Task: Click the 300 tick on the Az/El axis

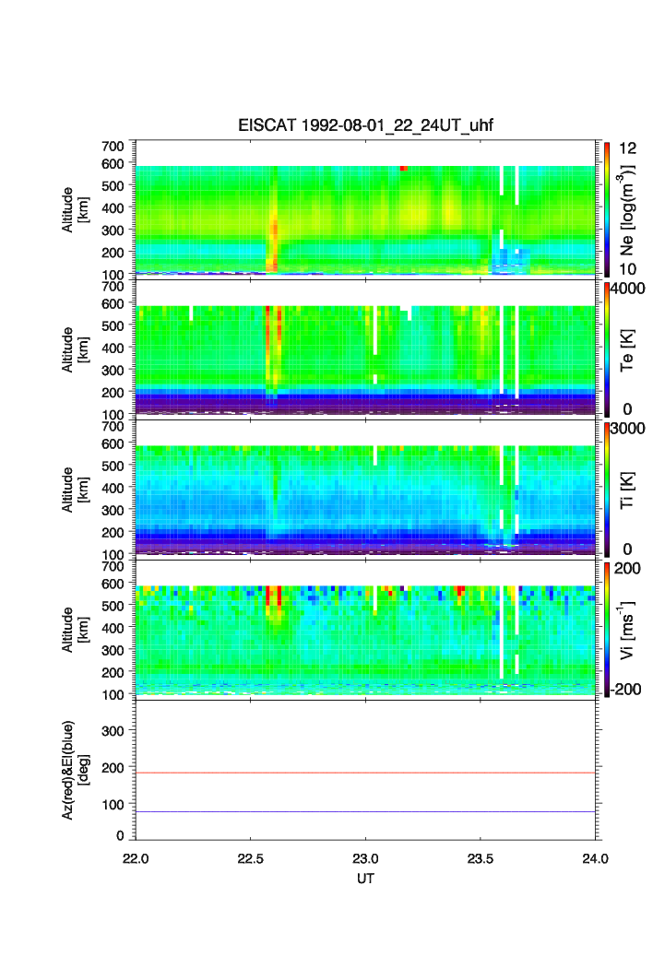Action: click(113, 731)
